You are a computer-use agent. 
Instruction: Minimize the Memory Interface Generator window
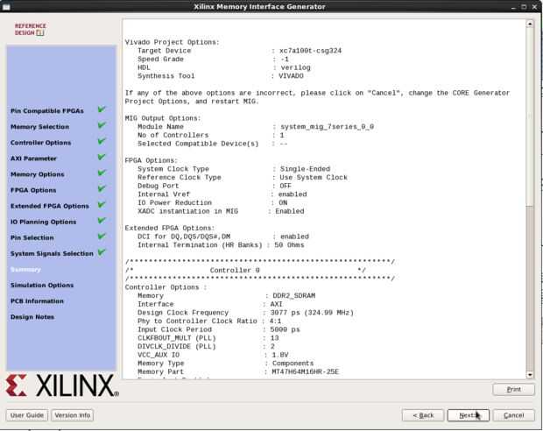click(x=513, y=7)
